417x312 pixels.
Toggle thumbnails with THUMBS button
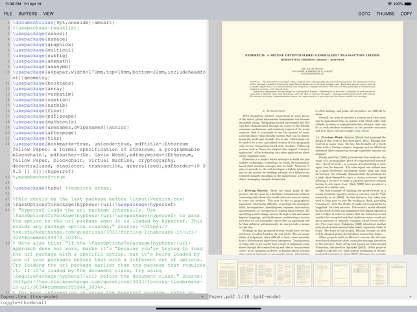[x=385, y=14]
